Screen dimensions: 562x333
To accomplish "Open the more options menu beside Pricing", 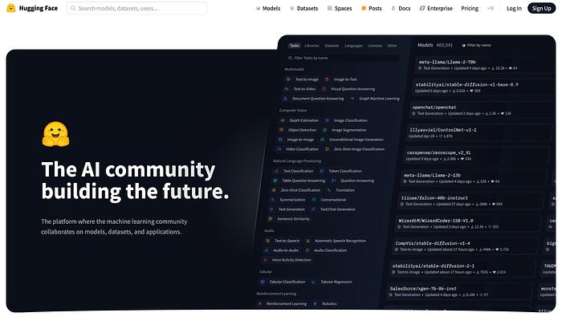I will tap(491, 8).
